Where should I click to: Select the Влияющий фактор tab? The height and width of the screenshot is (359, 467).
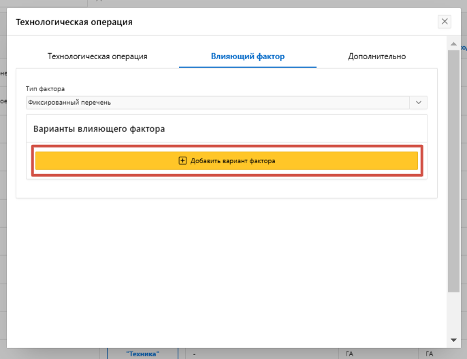point(248,56)
